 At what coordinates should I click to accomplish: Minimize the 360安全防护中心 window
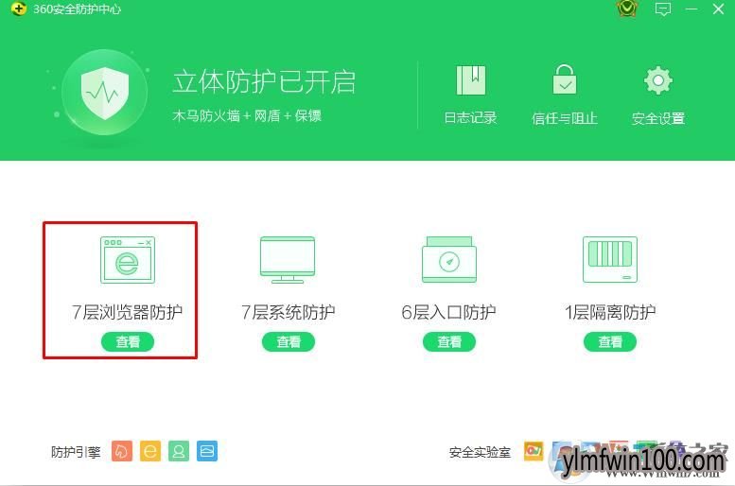click(x=691, y=9)
